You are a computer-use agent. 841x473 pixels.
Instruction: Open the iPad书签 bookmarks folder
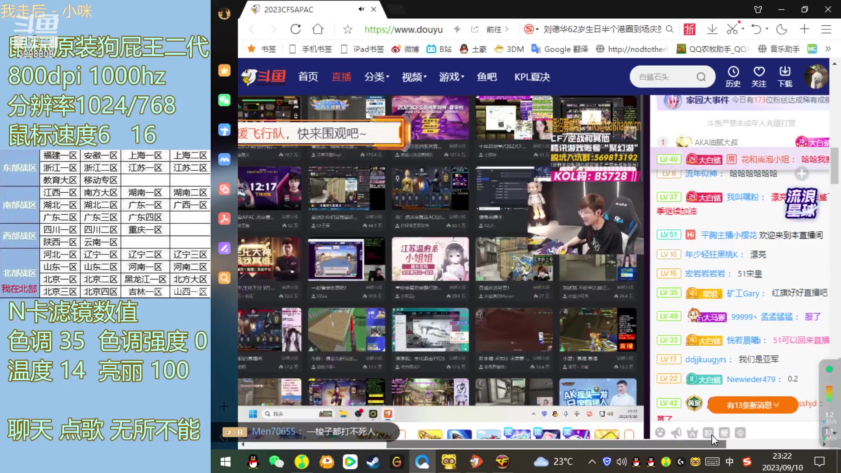(x=362, y=49)
